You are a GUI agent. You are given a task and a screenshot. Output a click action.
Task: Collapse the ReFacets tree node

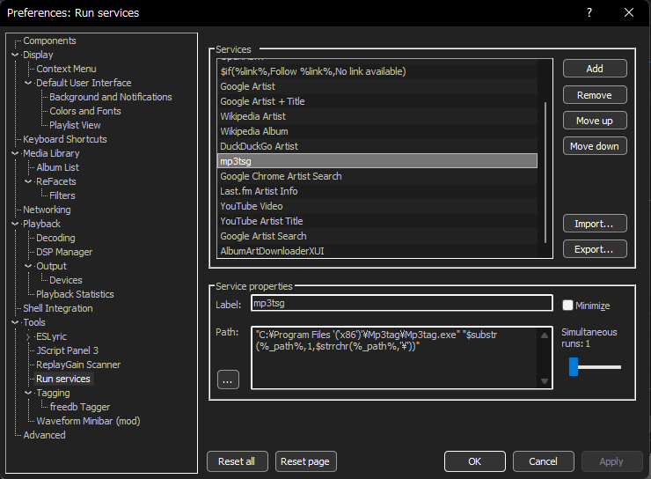(28, 181)
